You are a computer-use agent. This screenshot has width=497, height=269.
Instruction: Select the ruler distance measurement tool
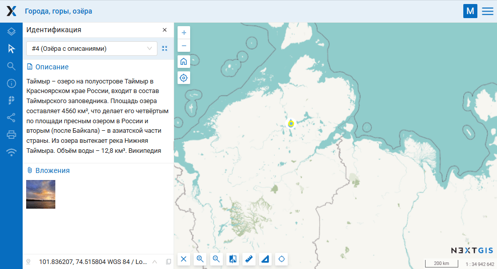tap(249, 259)
